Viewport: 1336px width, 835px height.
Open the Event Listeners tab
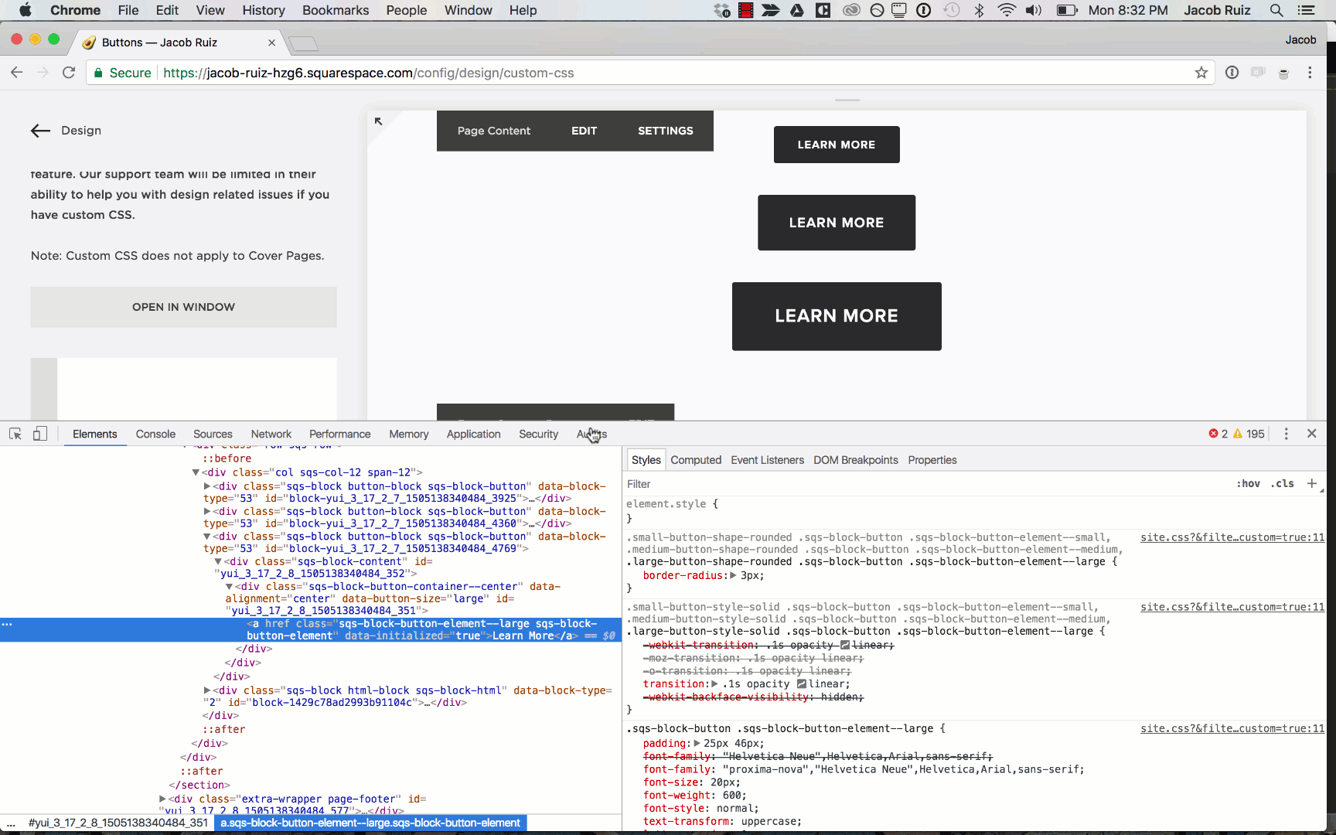767,460
